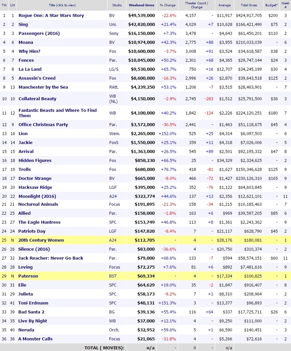Screen dimensions: 291x351
Task: Select the Allied title link
Action: [x=24, y=213]
